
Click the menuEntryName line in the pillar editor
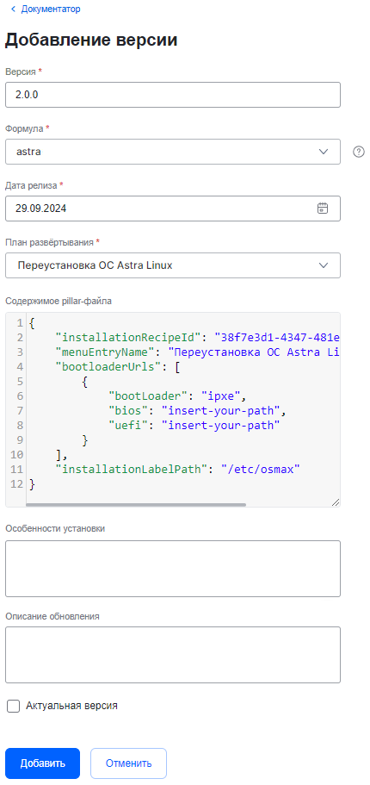click(198, 352)
